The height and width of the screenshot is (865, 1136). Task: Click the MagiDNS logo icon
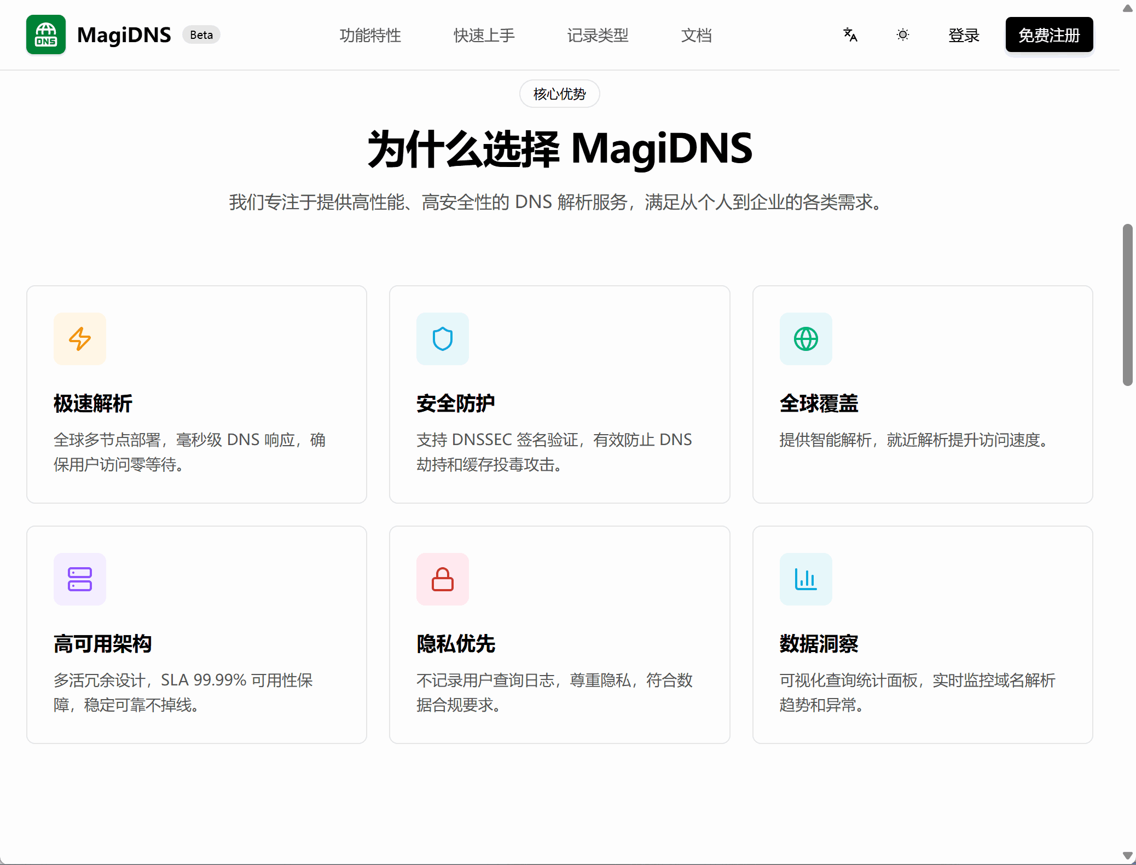coord(46,34)
